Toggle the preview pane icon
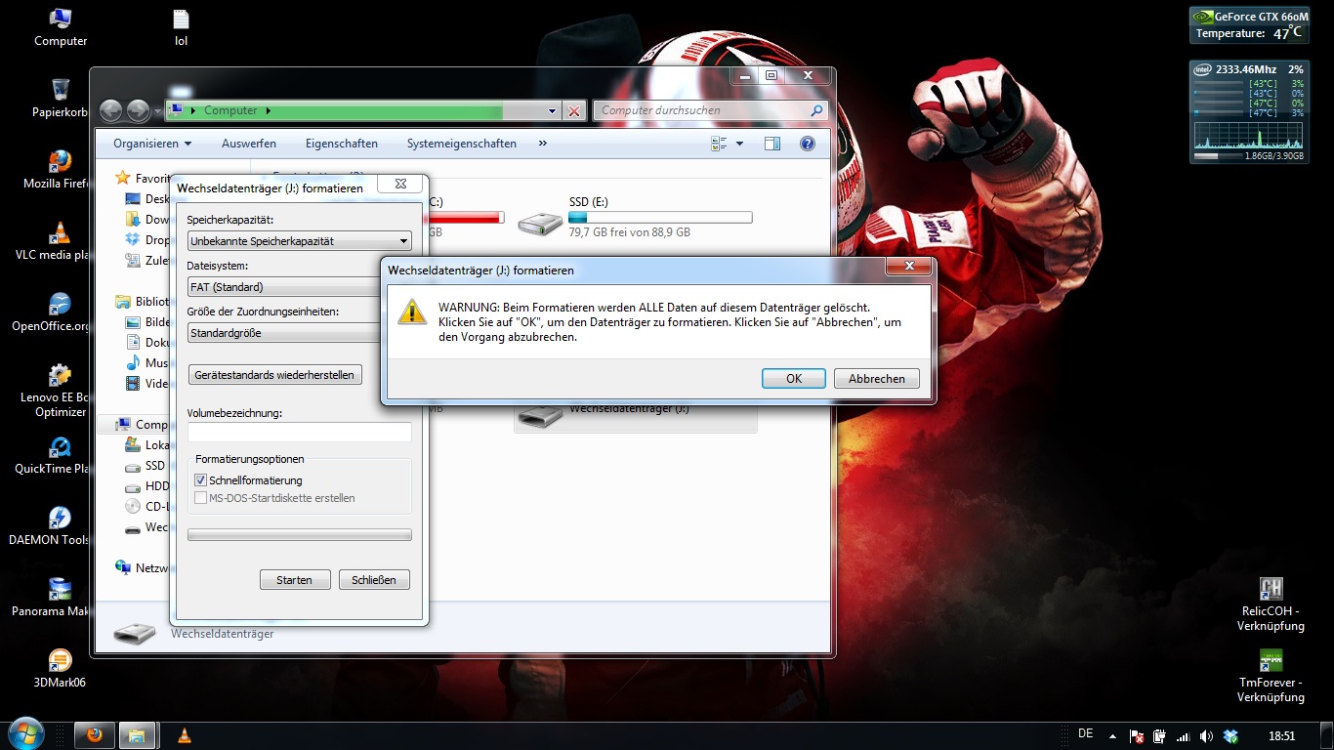 point(772,144)
